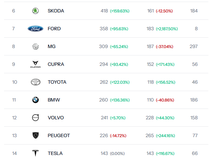Click Skoda's +159.63% percentage
The width and height of the screenshot is (209, 160).
coord(120,11)
